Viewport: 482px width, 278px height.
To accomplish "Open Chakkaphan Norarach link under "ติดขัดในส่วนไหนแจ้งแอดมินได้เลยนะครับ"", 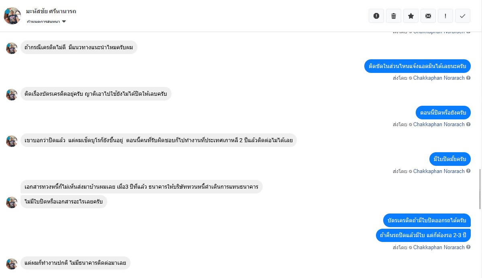I will coord(439,78).
